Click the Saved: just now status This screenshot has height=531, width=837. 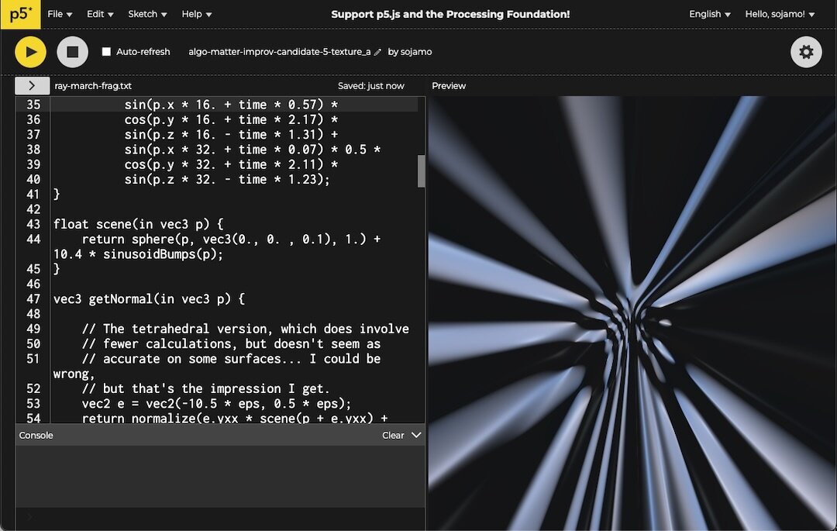click(x=371, y=85)
